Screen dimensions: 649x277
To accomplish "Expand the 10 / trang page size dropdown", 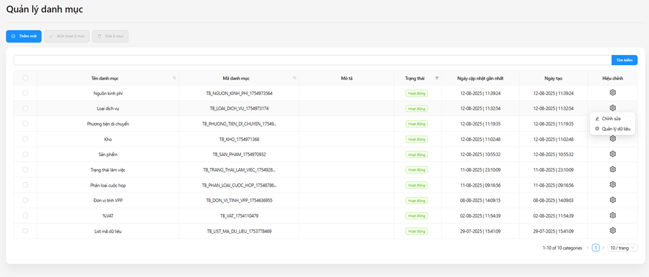I will (622, 248).
